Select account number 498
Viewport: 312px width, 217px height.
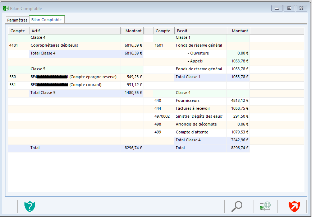[158, 124]
